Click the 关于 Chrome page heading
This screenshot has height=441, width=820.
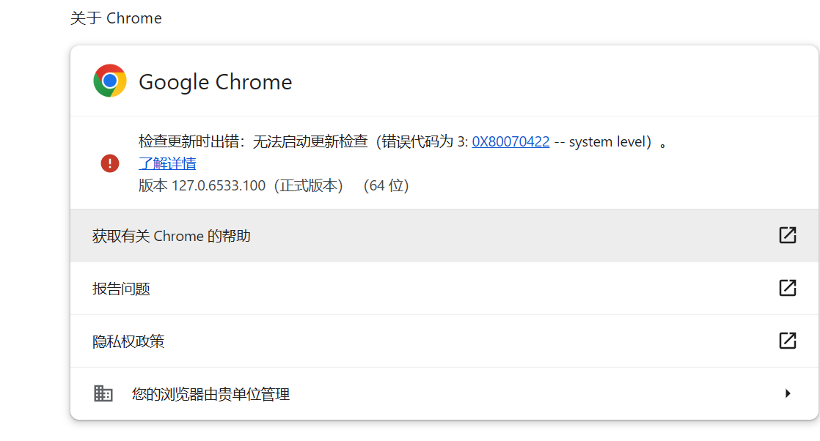pos(116,18)
